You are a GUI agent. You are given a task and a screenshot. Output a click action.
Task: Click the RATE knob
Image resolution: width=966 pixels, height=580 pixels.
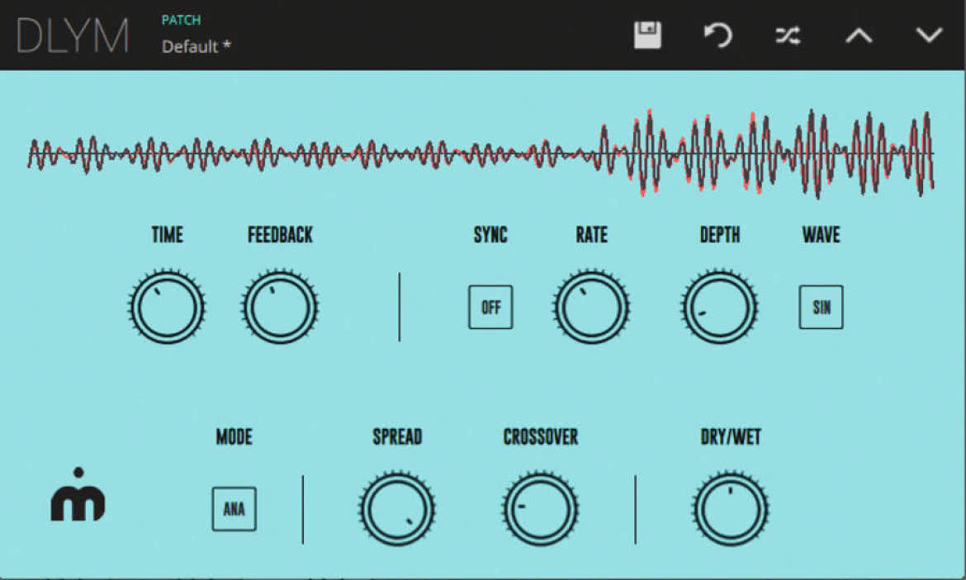591,306
